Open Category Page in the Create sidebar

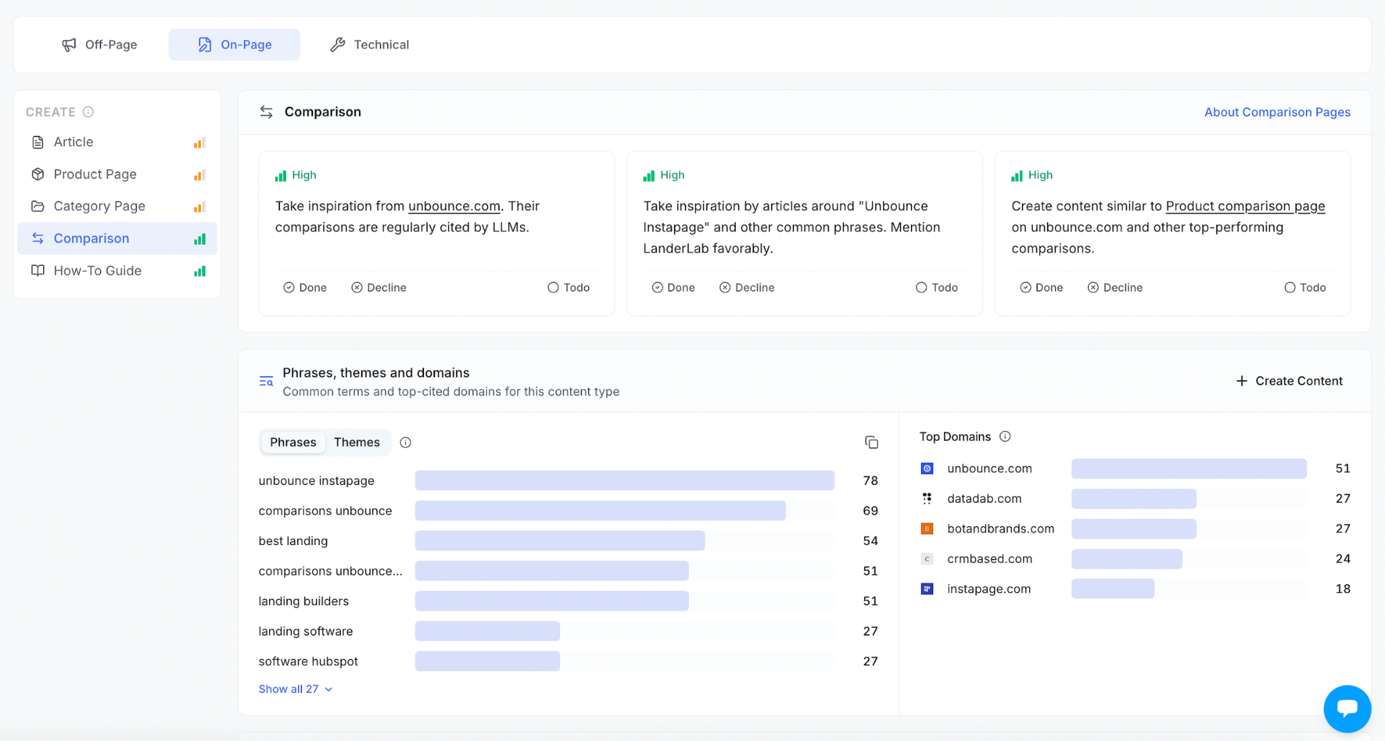(117, 206)
